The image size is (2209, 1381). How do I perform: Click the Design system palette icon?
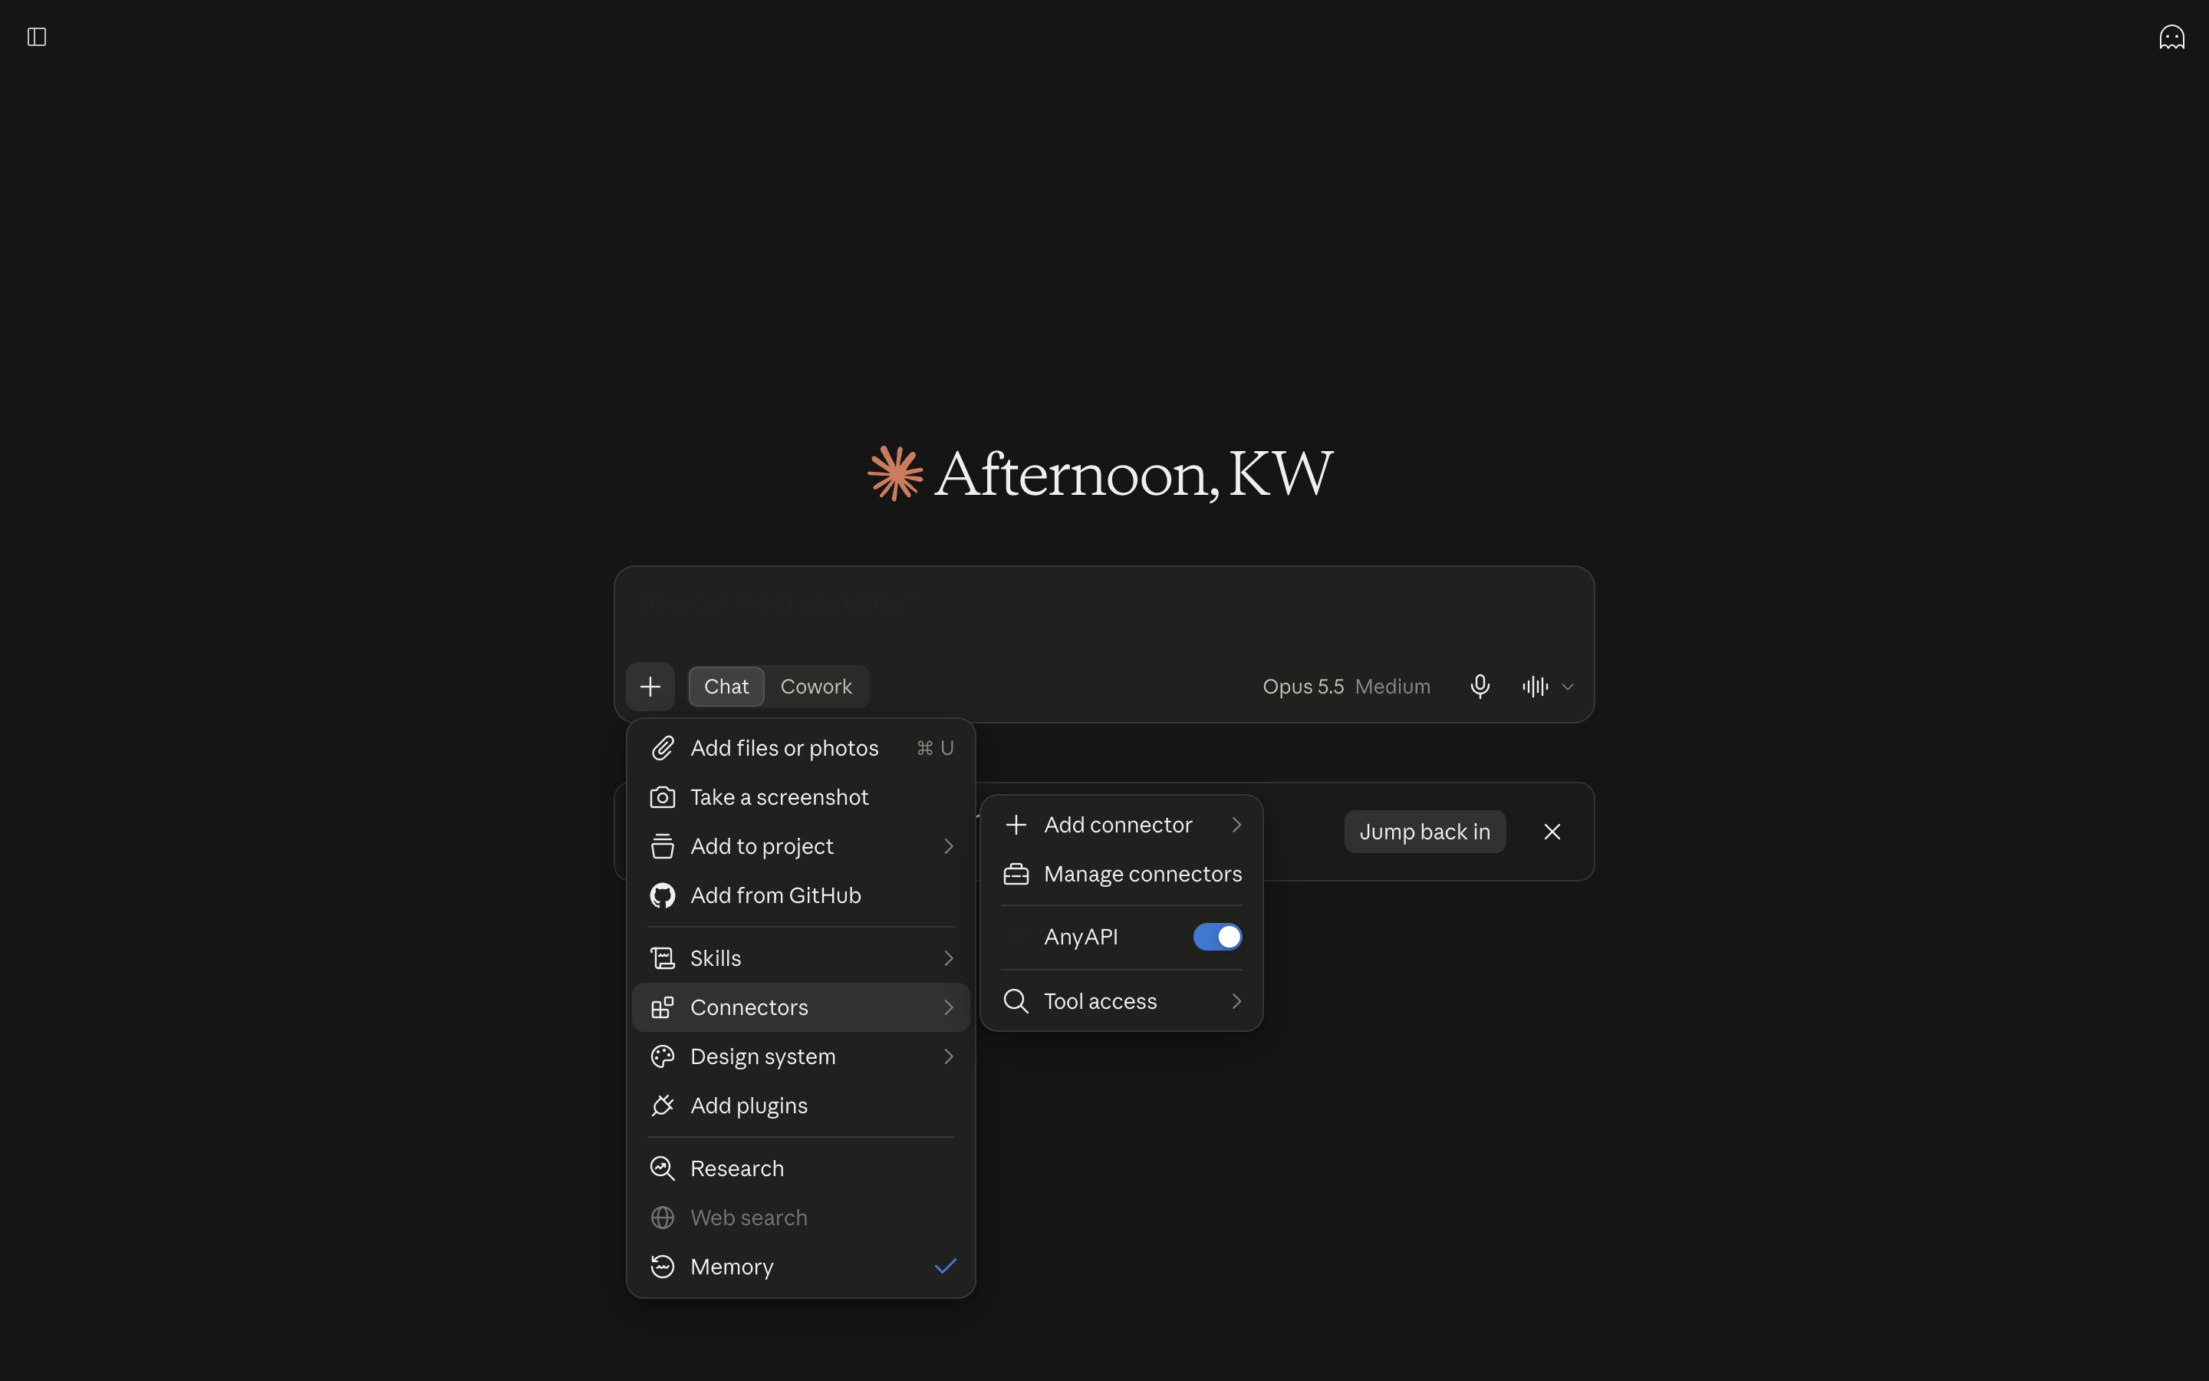coord(663,1056)
